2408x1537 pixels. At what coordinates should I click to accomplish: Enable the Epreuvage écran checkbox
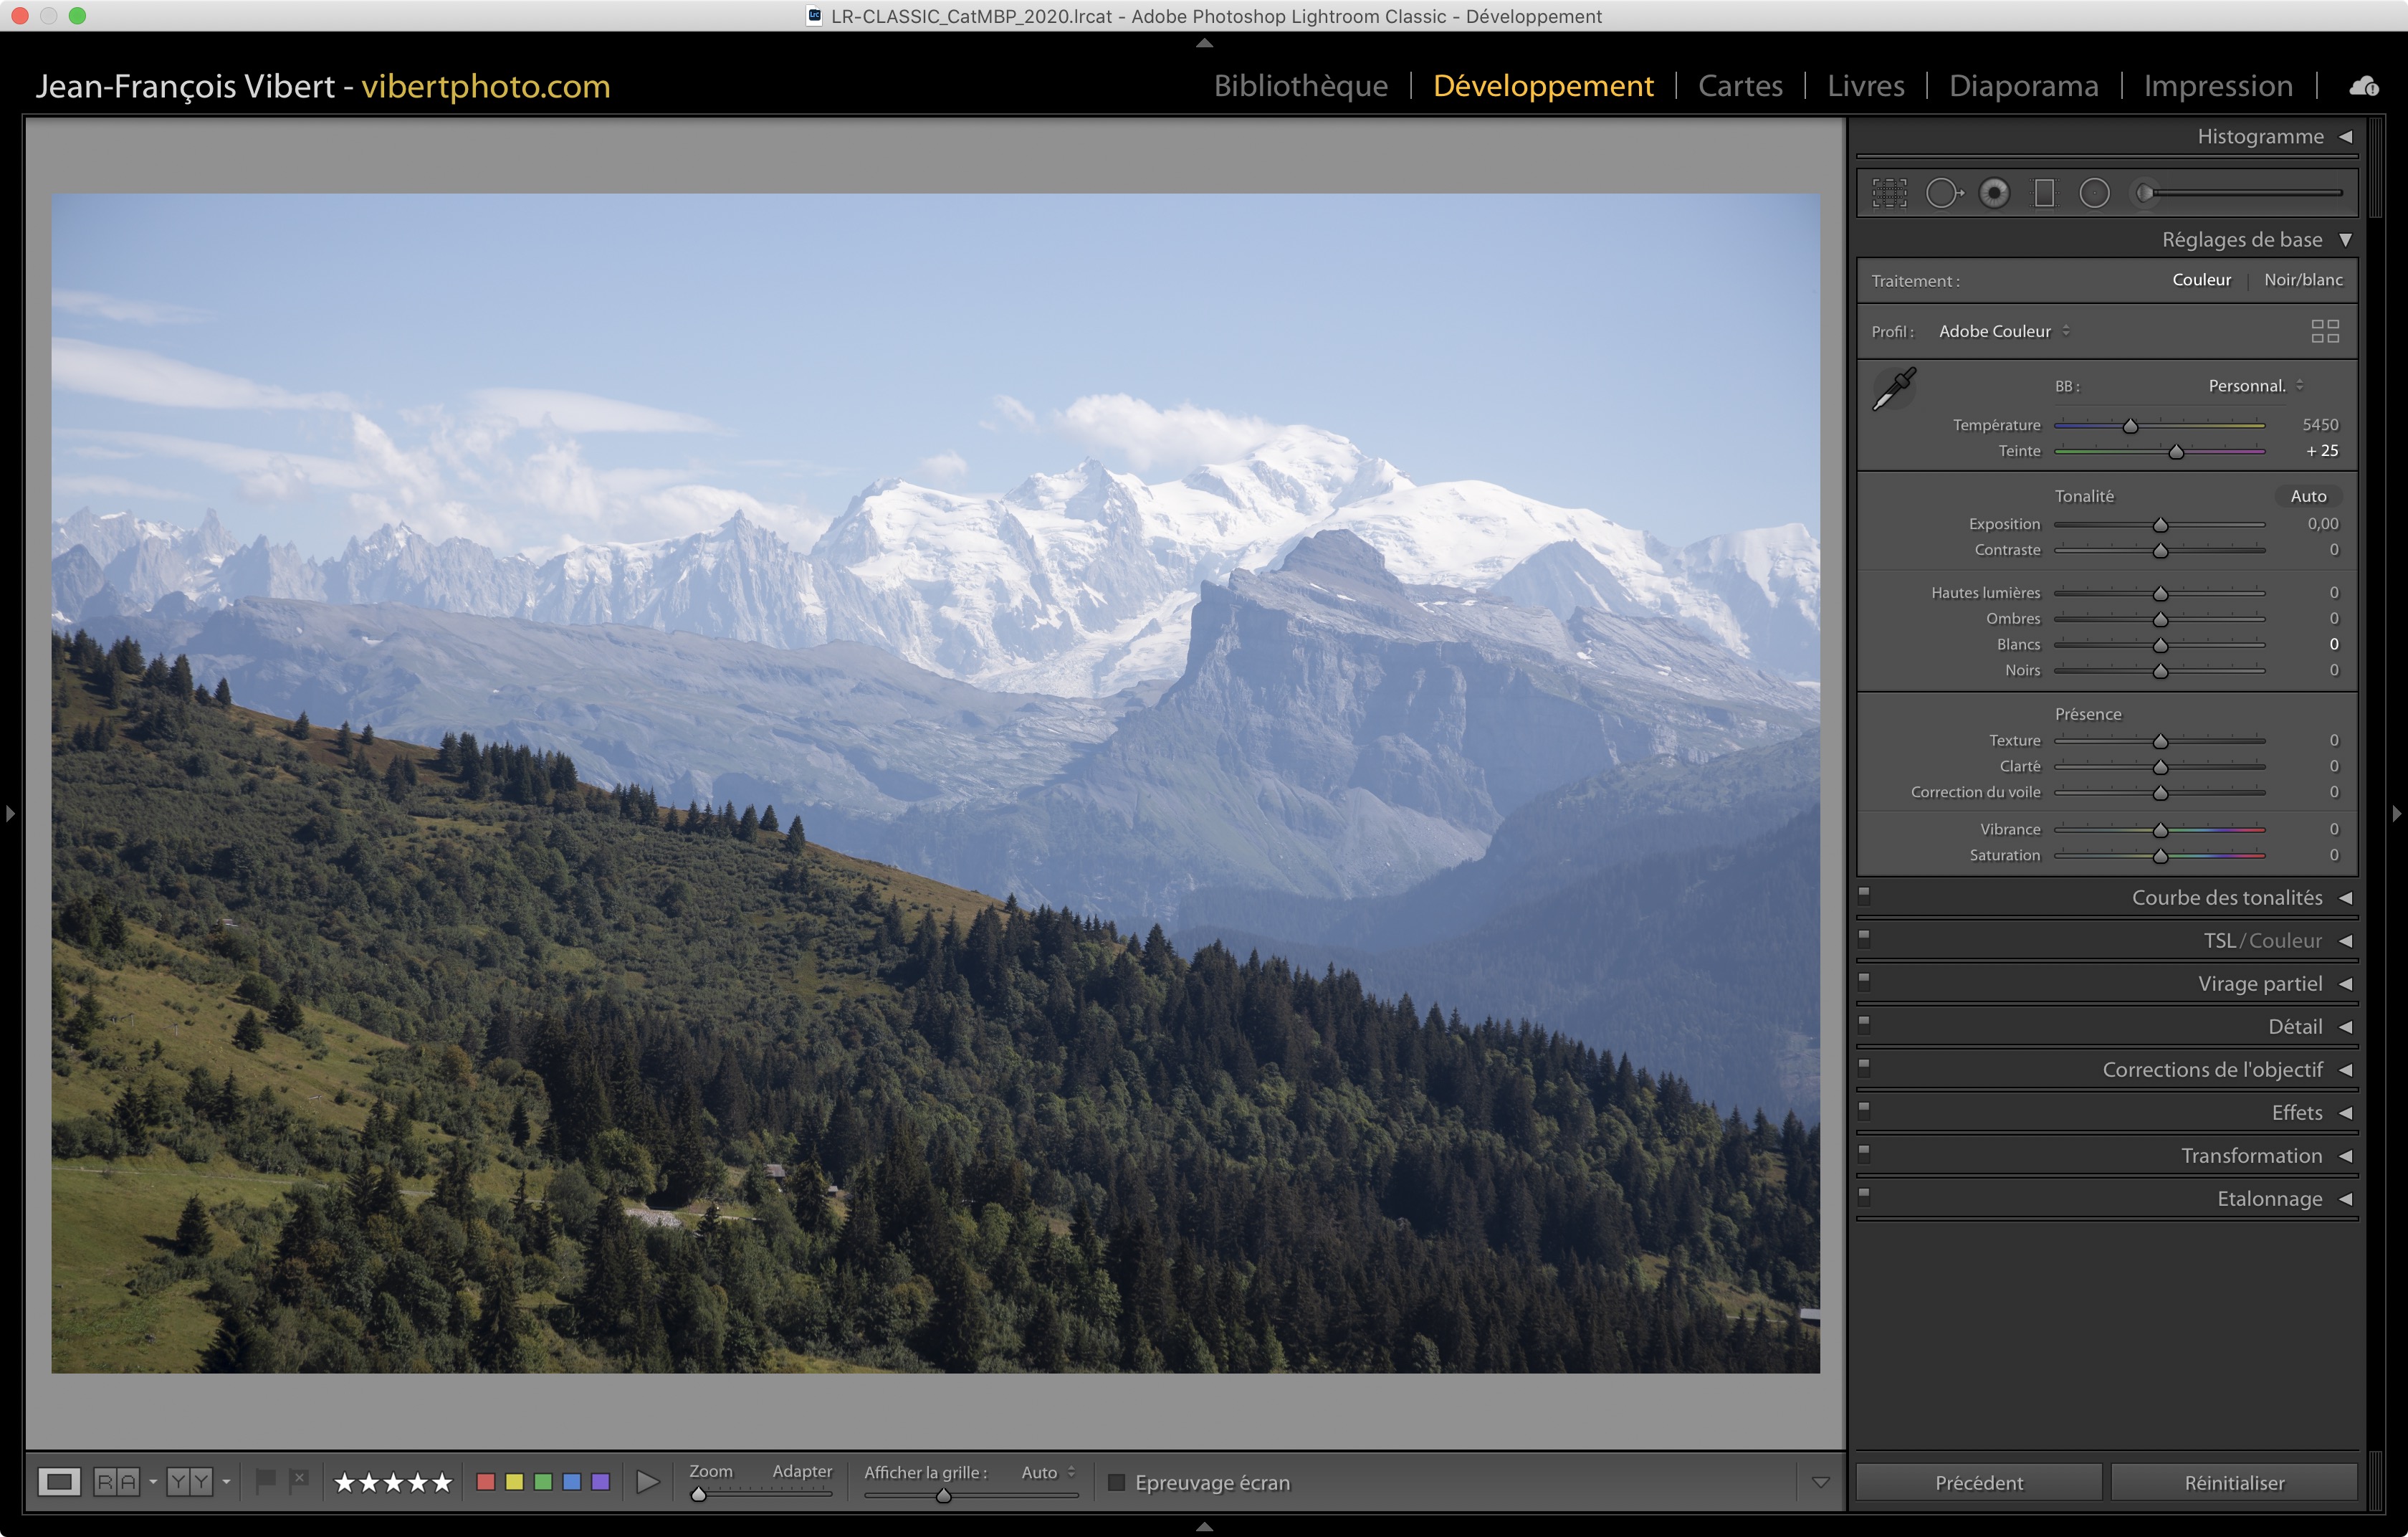coord(1117,1482)
